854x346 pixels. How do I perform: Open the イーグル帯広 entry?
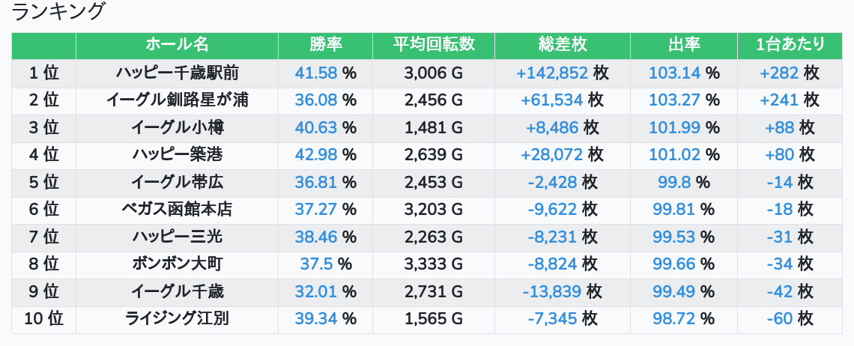pyautogui.click(x=177, y=182)
